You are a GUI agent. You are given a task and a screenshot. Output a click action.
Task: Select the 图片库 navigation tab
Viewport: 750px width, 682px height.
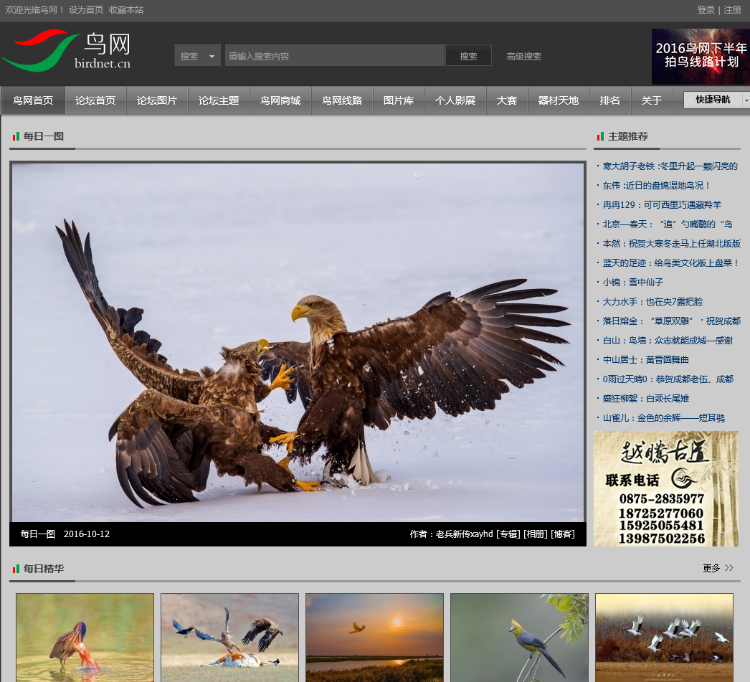(399, 100)
